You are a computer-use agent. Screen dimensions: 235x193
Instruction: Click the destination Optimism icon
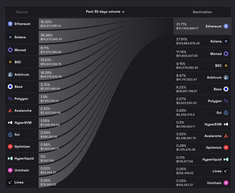pos(226,148)
